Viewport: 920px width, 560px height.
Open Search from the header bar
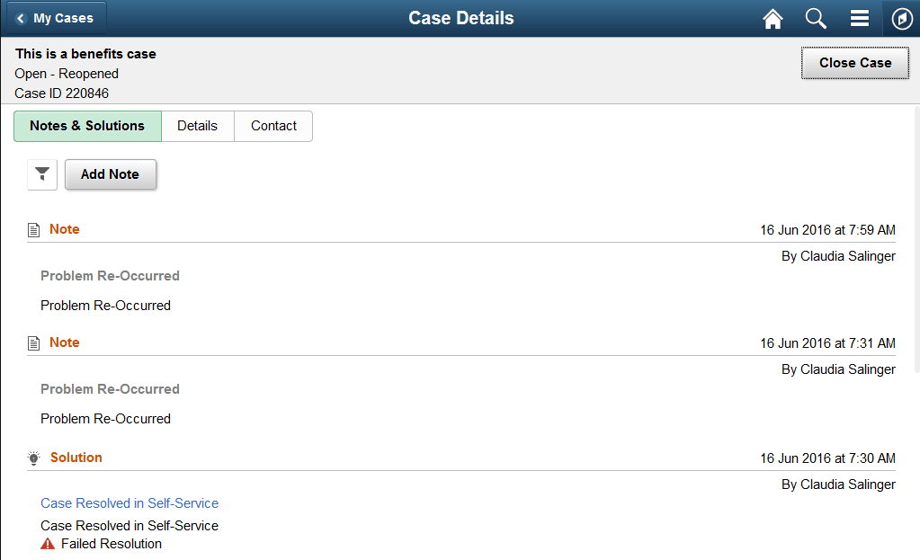(815, 18)
